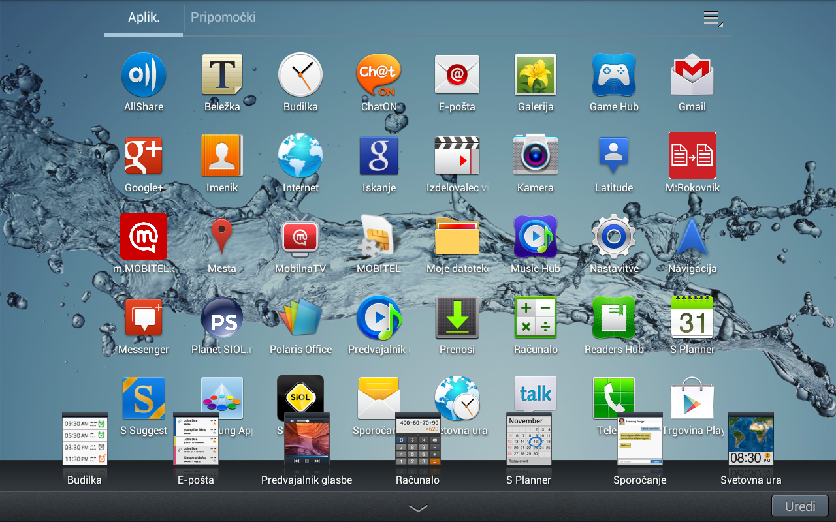
Task: Open the E-pošta email app icon
Action: click(x=457, y=75)
